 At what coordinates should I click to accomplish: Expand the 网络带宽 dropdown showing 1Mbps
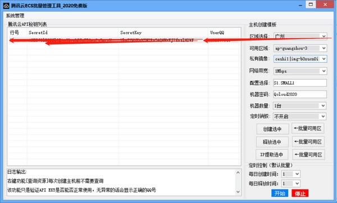300,71
